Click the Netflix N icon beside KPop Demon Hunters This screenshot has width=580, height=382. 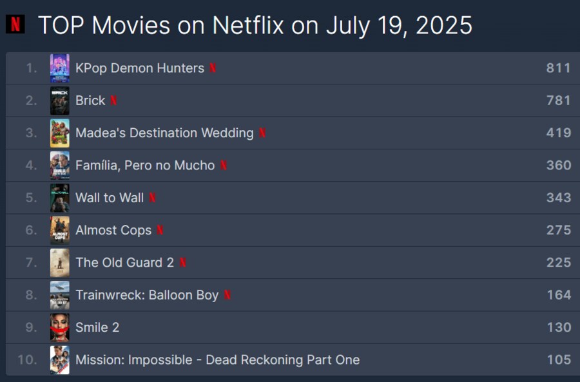tap(213, 68)
